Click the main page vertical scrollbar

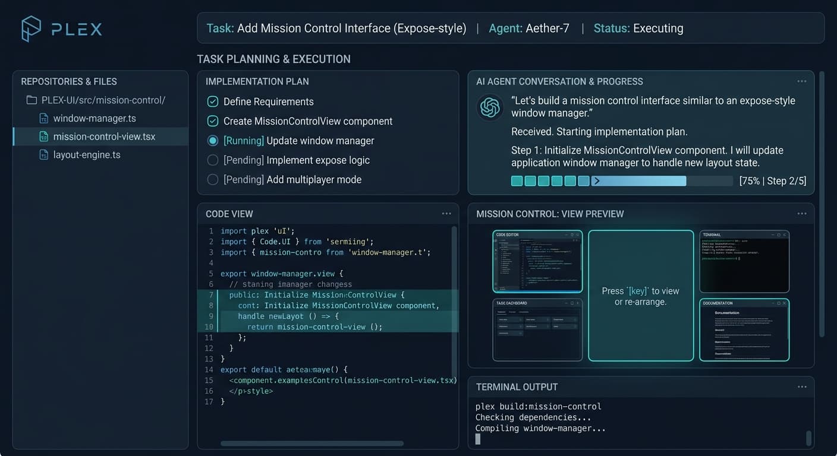pos(822,204)
